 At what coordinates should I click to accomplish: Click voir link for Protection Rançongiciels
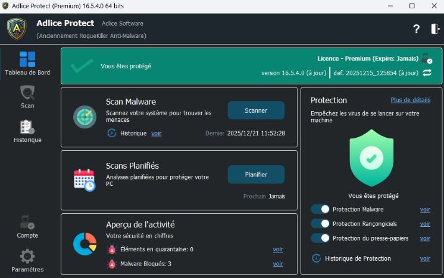point(425,224)
